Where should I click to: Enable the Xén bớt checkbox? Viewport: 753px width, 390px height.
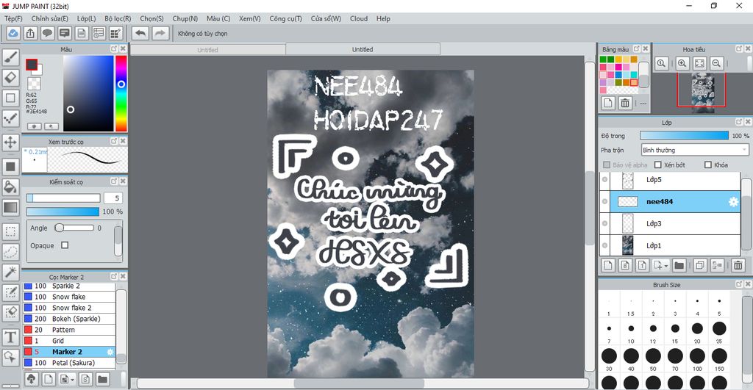(658, 165)
